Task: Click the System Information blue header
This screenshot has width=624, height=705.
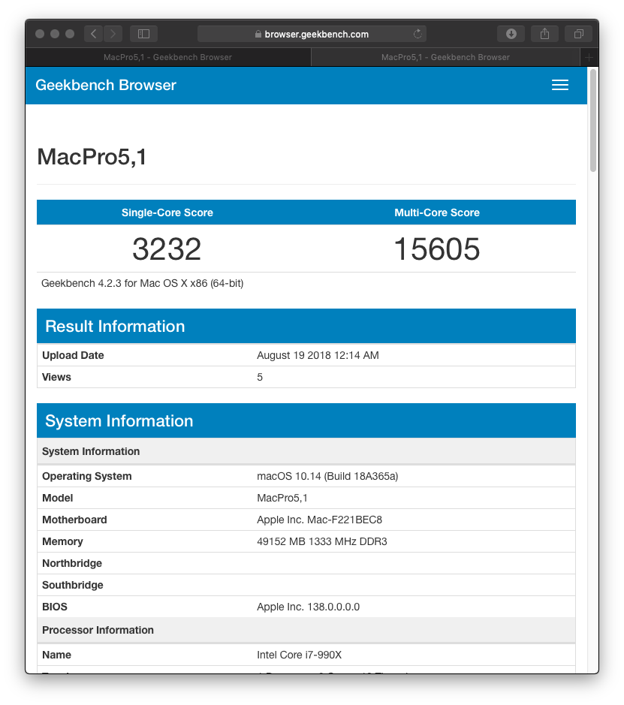Action: click(x=306, y=420)
